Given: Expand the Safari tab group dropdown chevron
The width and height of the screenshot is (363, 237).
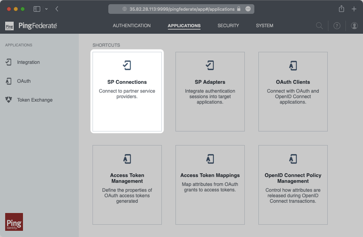Looking at the screenshot, I should click(x=46, y=9).
